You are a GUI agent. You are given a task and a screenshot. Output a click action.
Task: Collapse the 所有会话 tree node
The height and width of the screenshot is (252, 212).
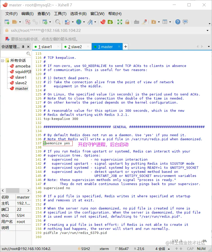[2, 61]
